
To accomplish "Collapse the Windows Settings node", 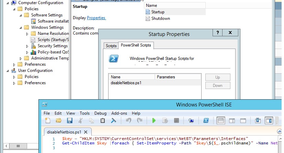I will coord(21,28).
